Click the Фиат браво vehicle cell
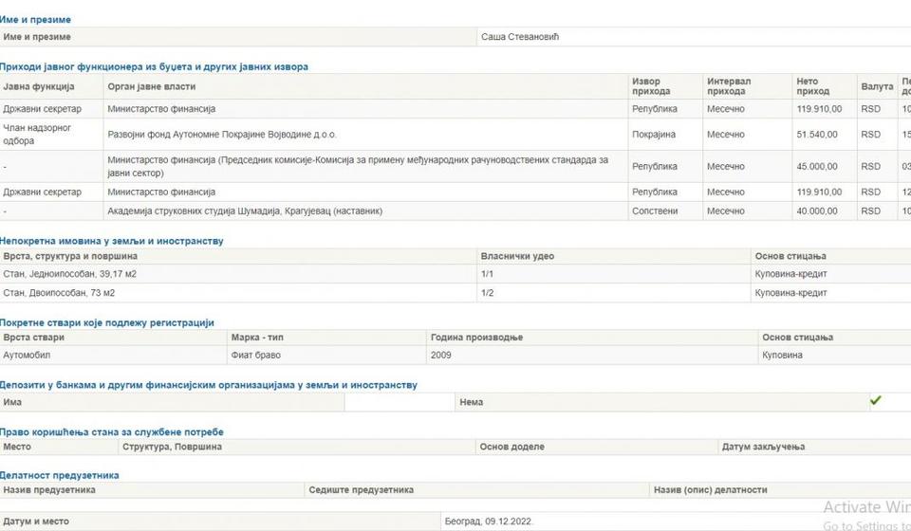This screenshot has width=911, height=531. pyautogui.click(x=256, y=356)
